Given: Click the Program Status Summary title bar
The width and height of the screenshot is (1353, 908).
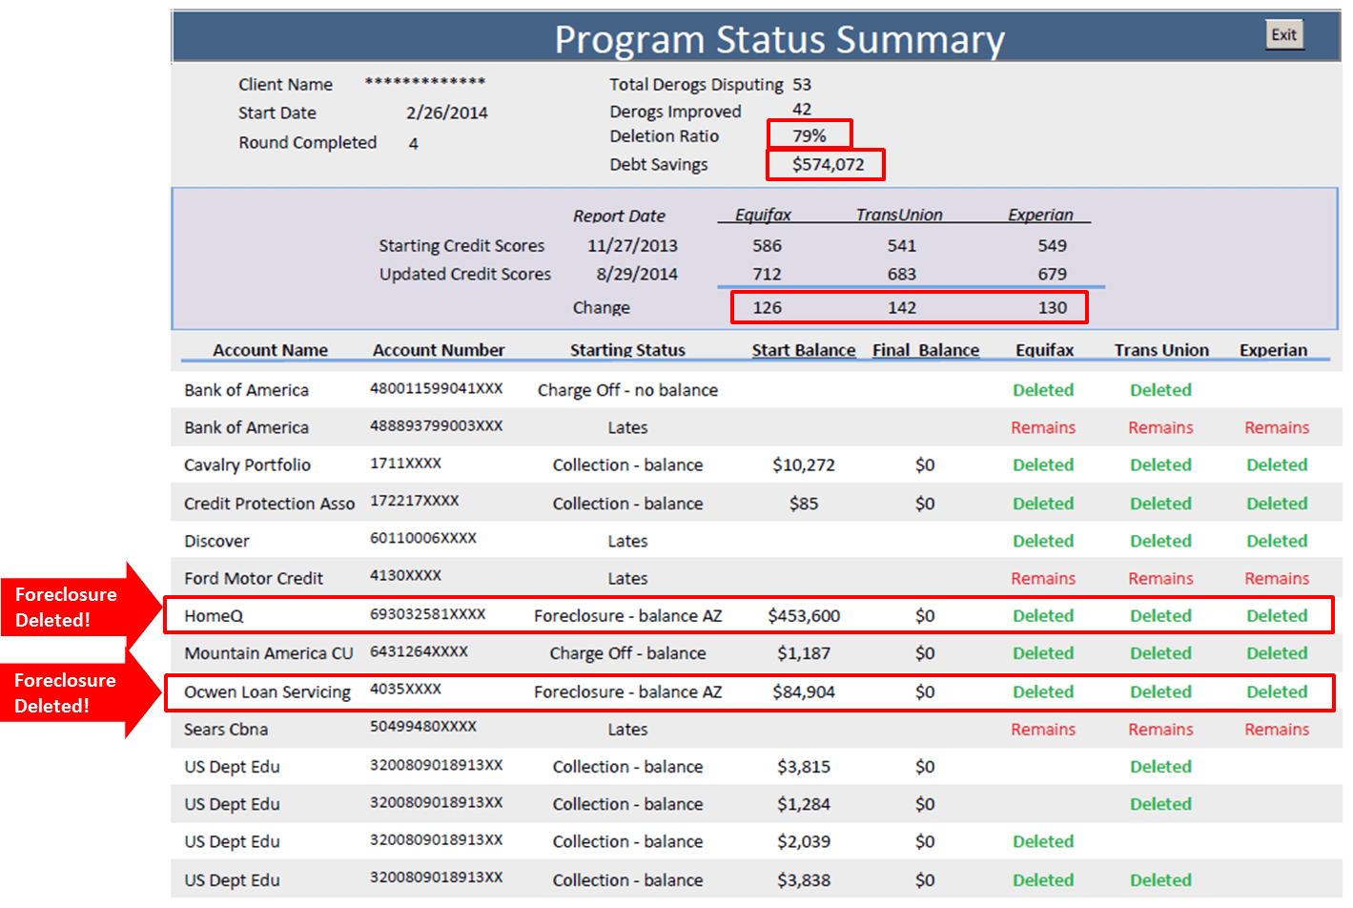Looking at the screenshot, I should (780, 38).
